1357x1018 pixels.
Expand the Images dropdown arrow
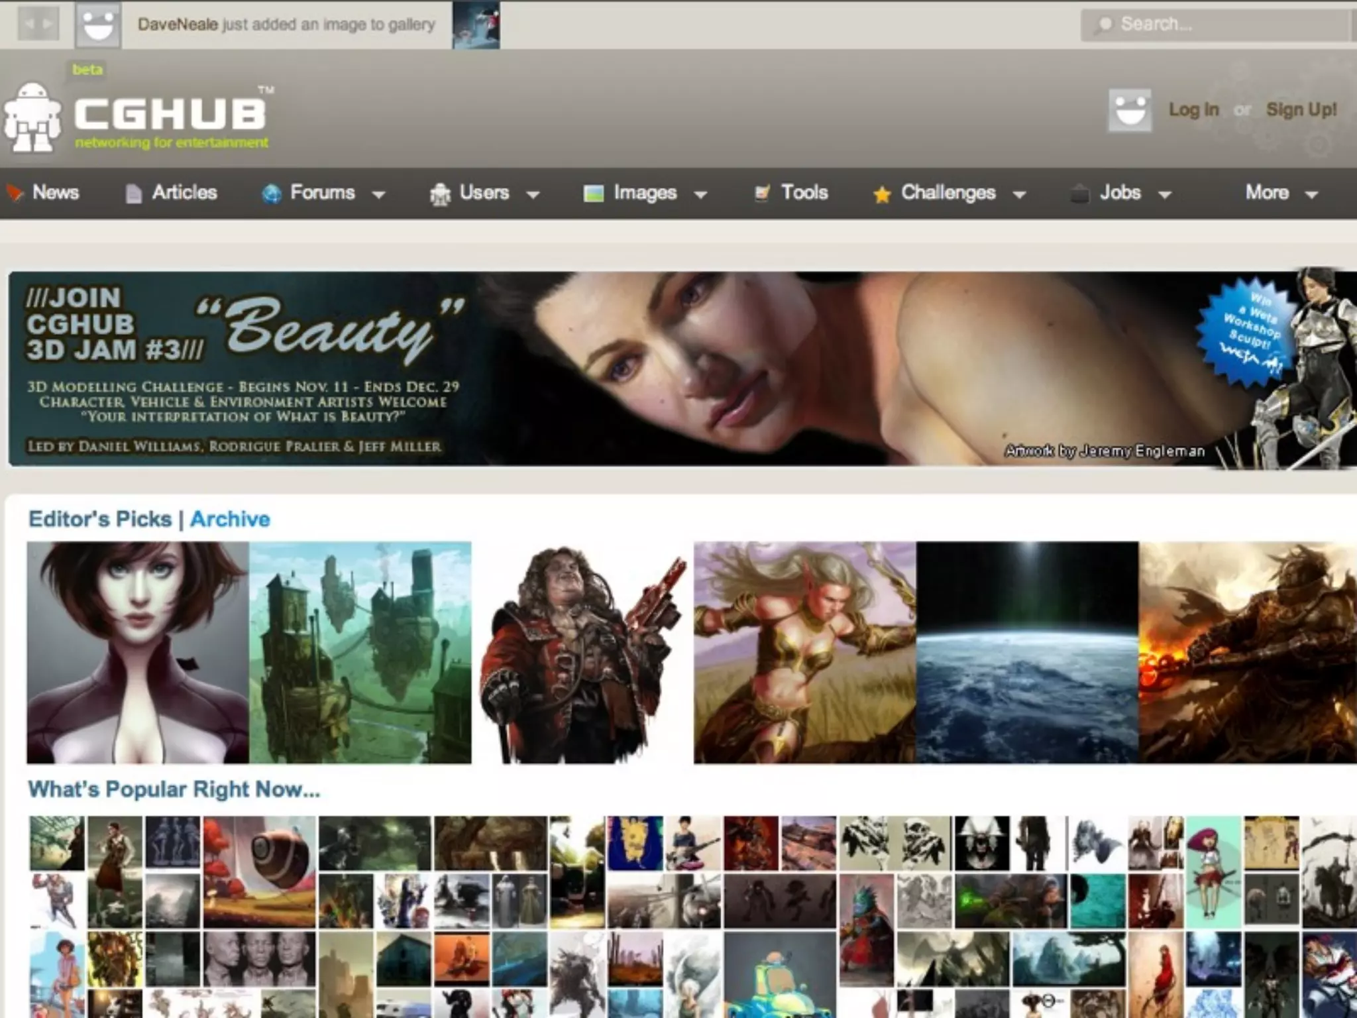pos(700,195)
